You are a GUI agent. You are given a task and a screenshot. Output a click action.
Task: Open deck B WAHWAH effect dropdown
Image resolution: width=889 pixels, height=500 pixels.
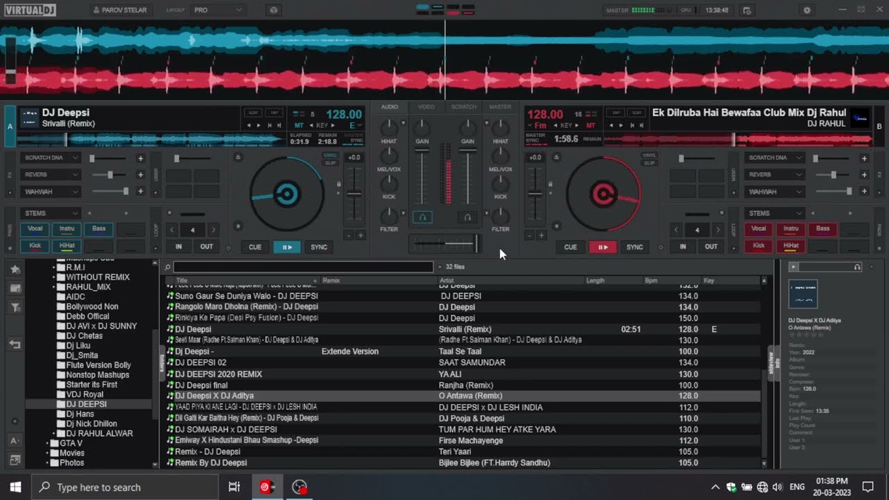[x=776, y=192]
